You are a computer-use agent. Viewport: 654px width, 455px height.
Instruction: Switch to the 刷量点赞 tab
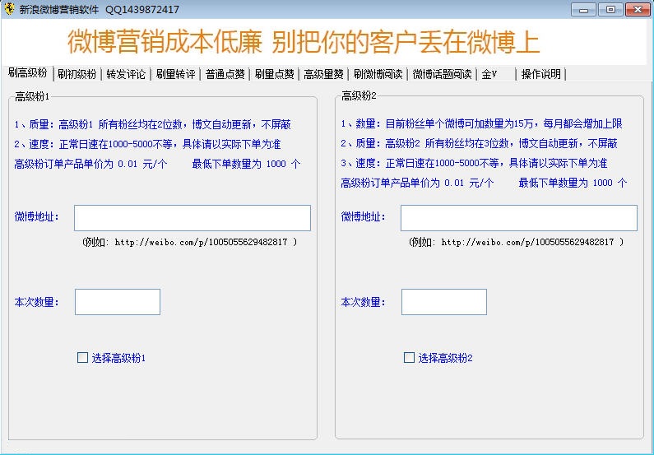(275, 74)
